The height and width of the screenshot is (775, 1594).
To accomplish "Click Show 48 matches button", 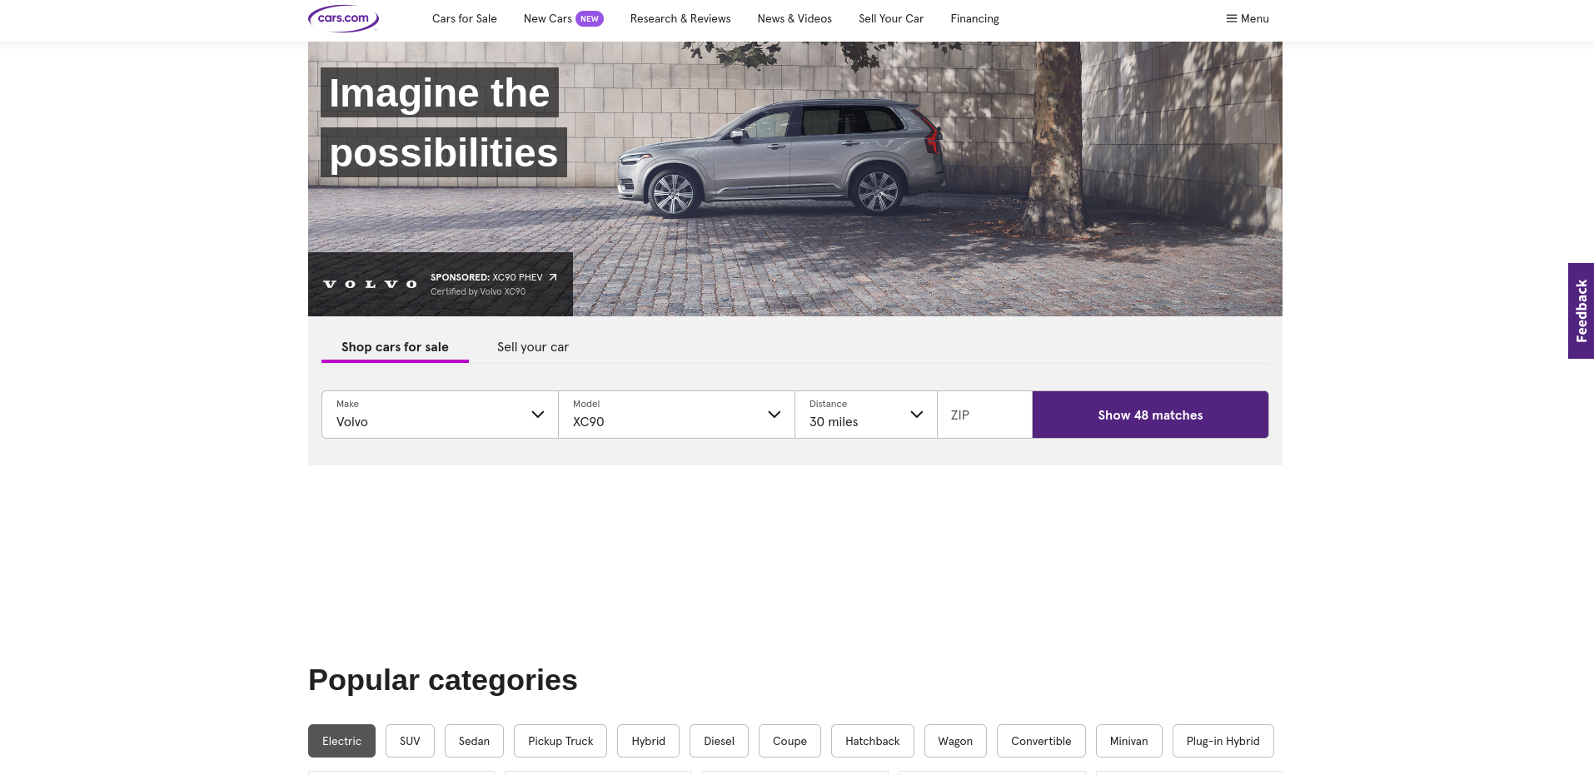I will click(x=1150, y=415).
